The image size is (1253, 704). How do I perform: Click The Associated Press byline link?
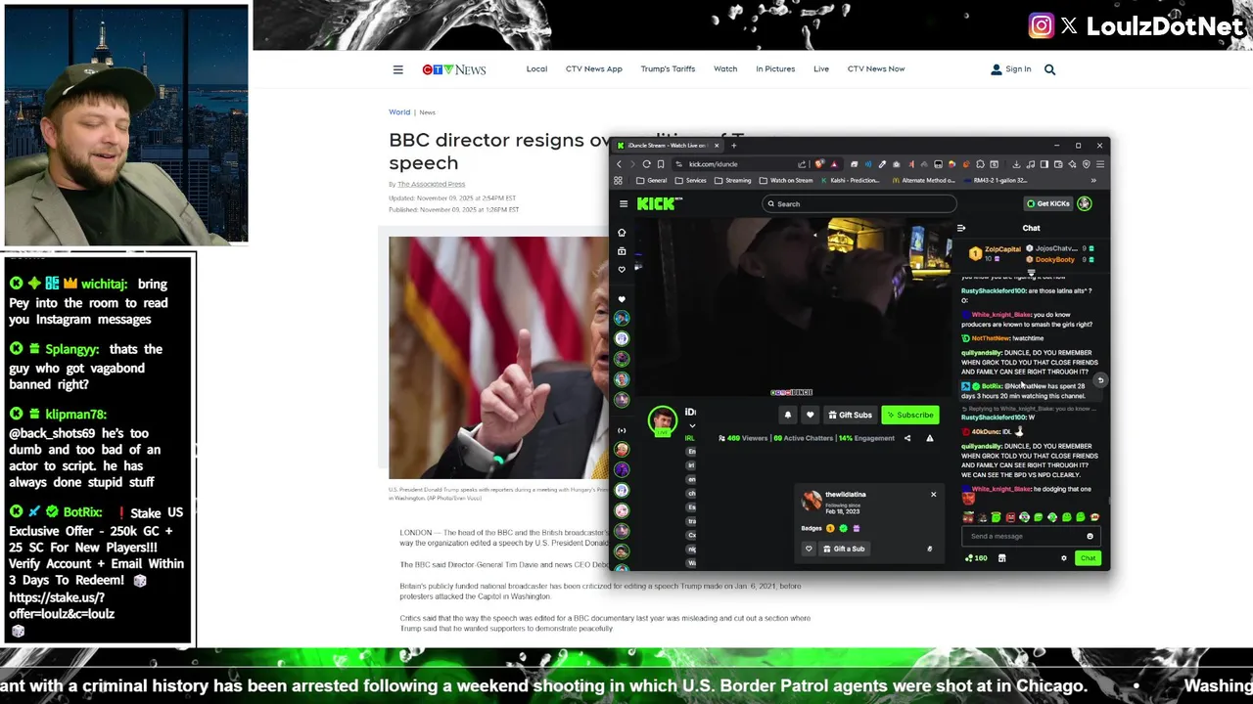click(431, 184)
